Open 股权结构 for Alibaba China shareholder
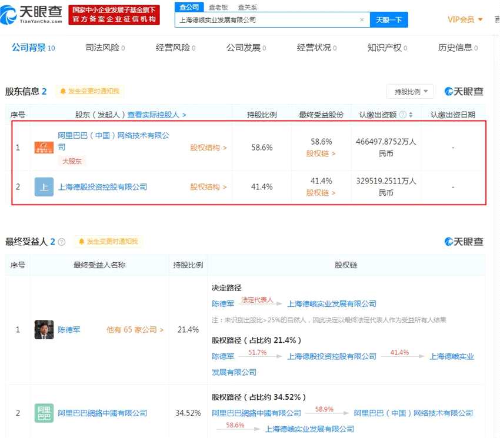500x438 pixels. pos(208,148)
